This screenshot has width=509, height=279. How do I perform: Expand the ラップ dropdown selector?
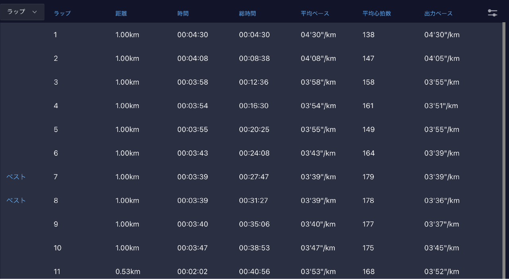point(22,12)
